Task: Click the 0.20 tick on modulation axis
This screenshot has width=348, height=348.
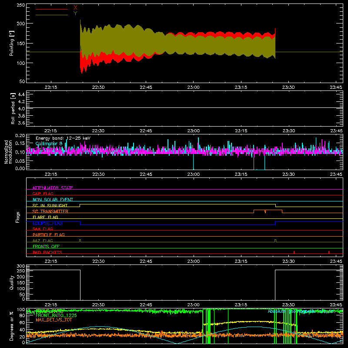Action: point(20,136)
